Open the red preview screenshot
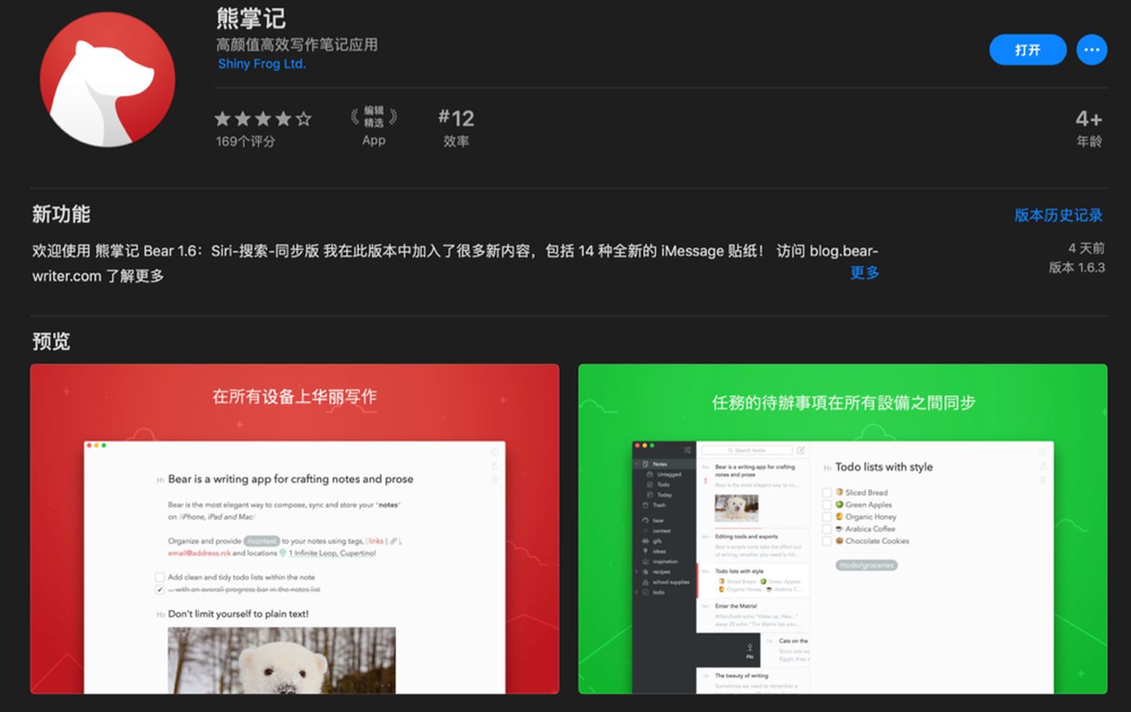This screenshot has height=712, width=1131. click(295, 528)
